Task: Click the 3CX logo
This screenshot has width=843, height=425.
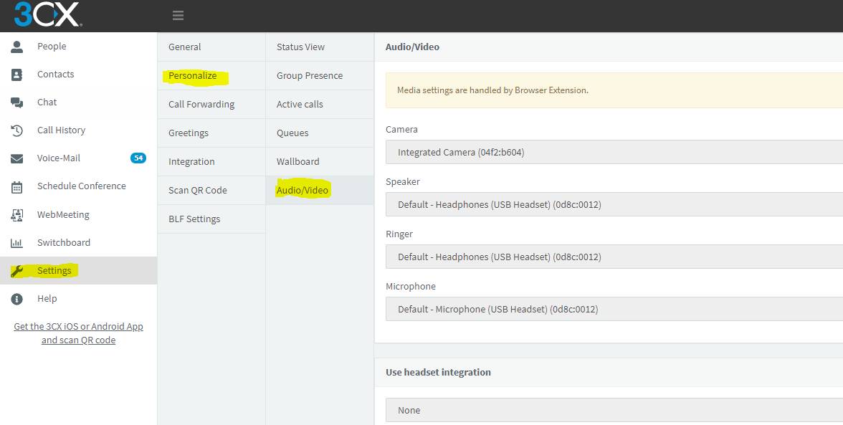Action: 49,14
